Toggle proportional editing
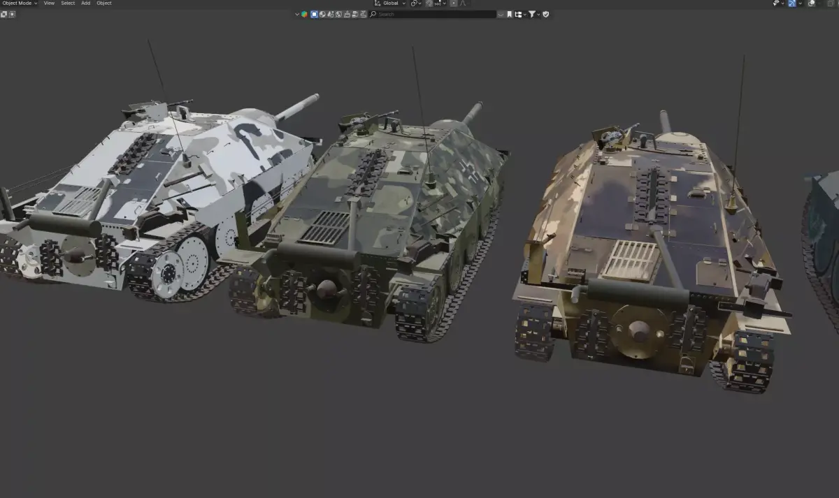The height and width of the screenshot is (498, 839). tap(453, 3)
